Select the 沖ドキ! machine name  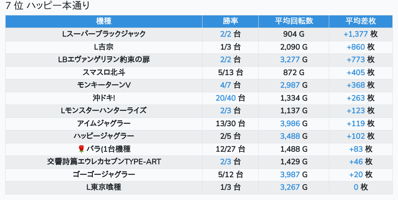(x=104, y=98)
